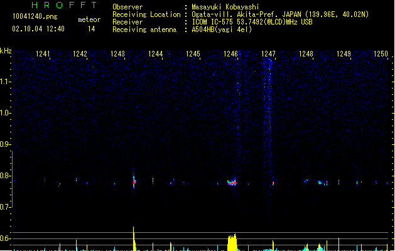Click the kHz axis unit label
395x251 pixels.
6,51
